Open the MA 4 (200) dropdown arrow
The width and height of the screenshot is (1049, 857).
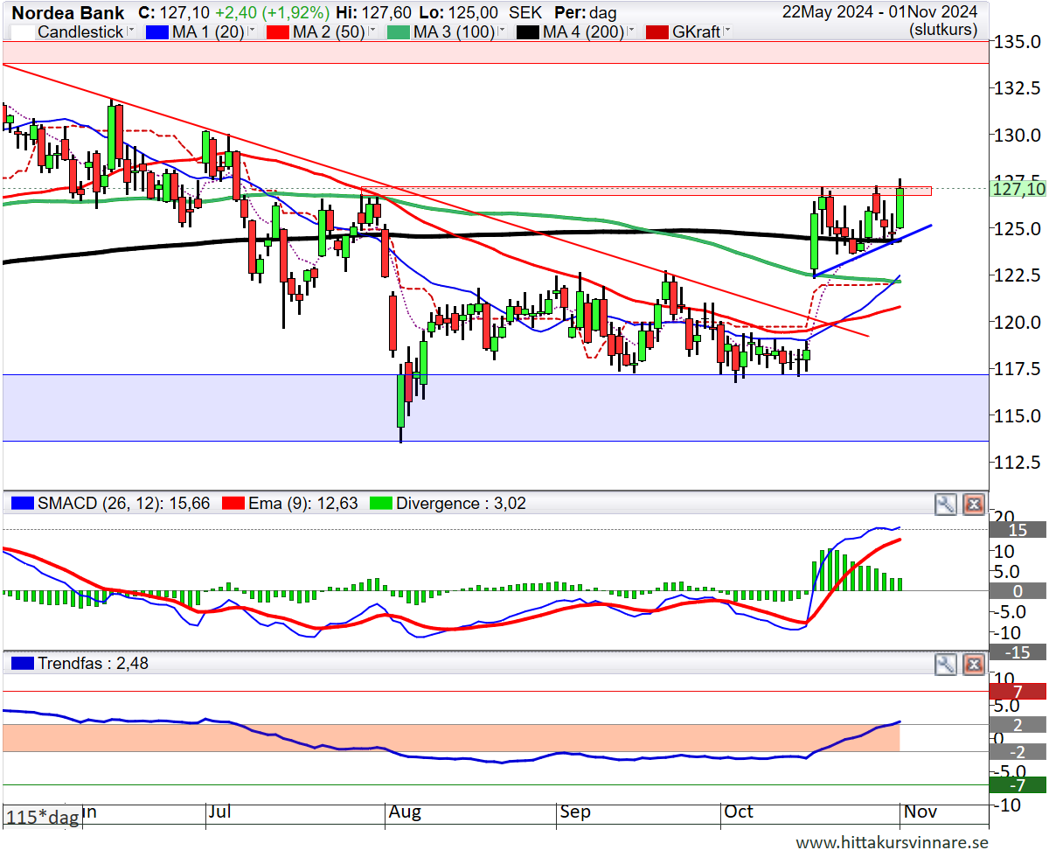tap(630, 31)
